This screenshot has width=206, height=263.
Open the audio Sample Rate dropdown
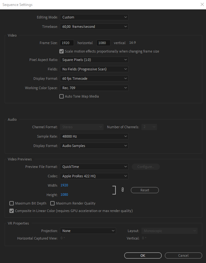point(94,136)
